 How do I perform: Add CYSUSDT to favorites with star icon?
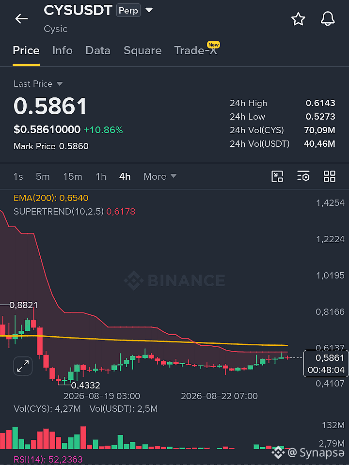click(x=298, y=19)
